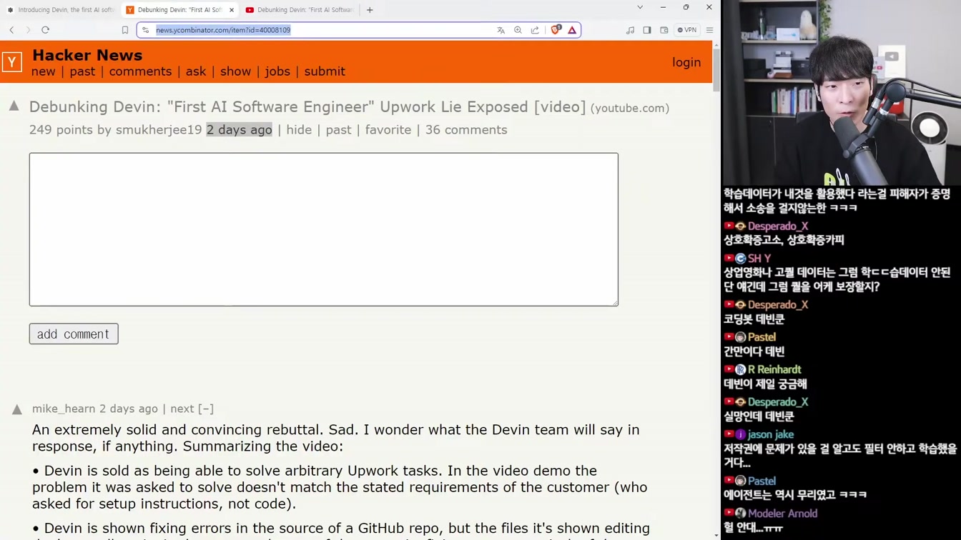This screenshot has width=961, height=540.
Task: Click chat username 'Modeler Arnold'
Action: (x=783, y=514)
